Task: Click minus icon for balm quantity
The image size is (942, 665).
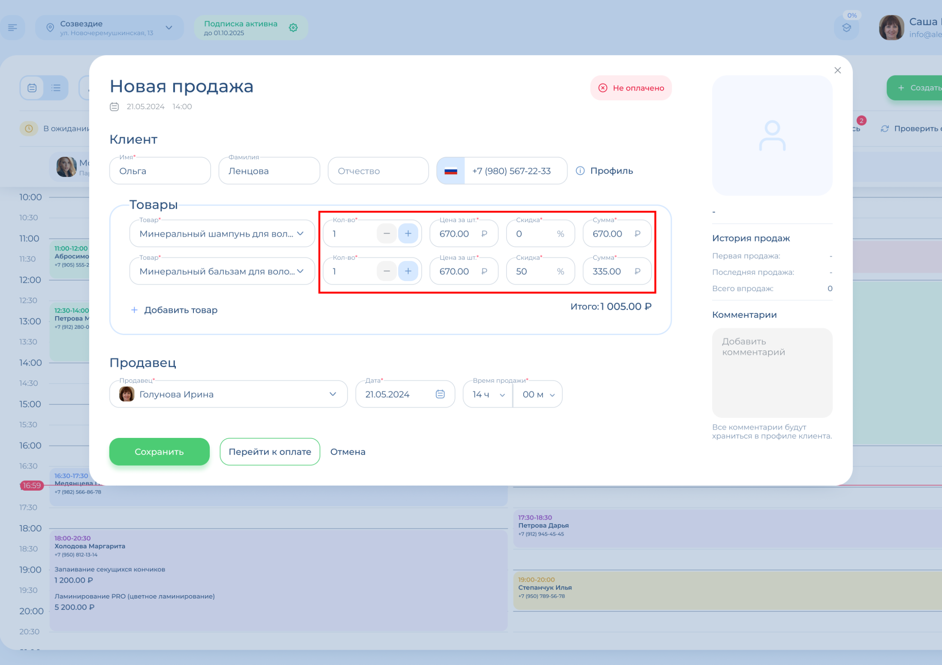Action: (386, 271)
